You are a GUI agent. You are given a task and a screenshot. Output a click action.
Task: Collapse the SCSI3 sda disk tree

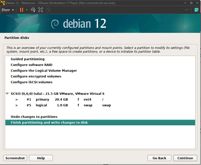tap(7, 94)
